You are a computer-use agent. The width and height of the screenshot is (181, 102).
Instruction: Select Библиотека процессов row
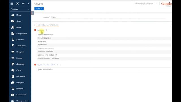pyautogui.click(x=104, y=35)
